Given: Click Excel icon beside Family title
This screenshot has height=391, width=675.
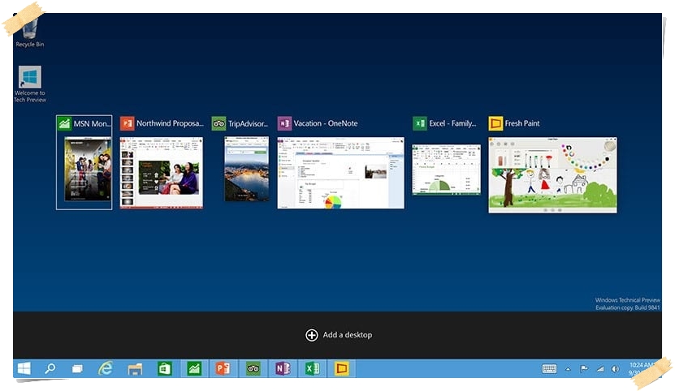Looking at the screenshot, I should [420, 123].
